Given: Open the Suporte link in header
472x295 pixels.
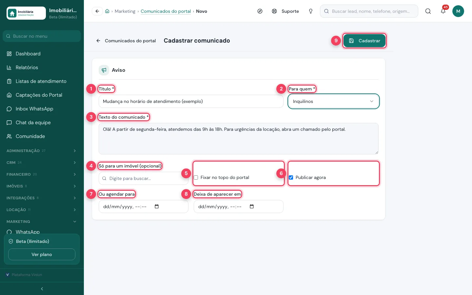Looking at the screenshot, I should point(285,11).
